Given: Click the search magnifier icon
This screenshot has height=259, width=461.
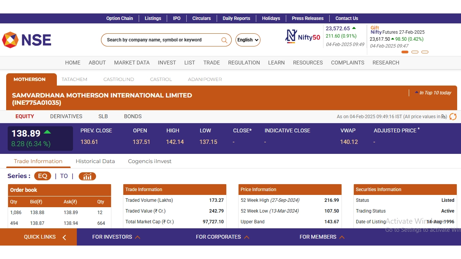Looking at the screenshot, I should tap(224, 40).
